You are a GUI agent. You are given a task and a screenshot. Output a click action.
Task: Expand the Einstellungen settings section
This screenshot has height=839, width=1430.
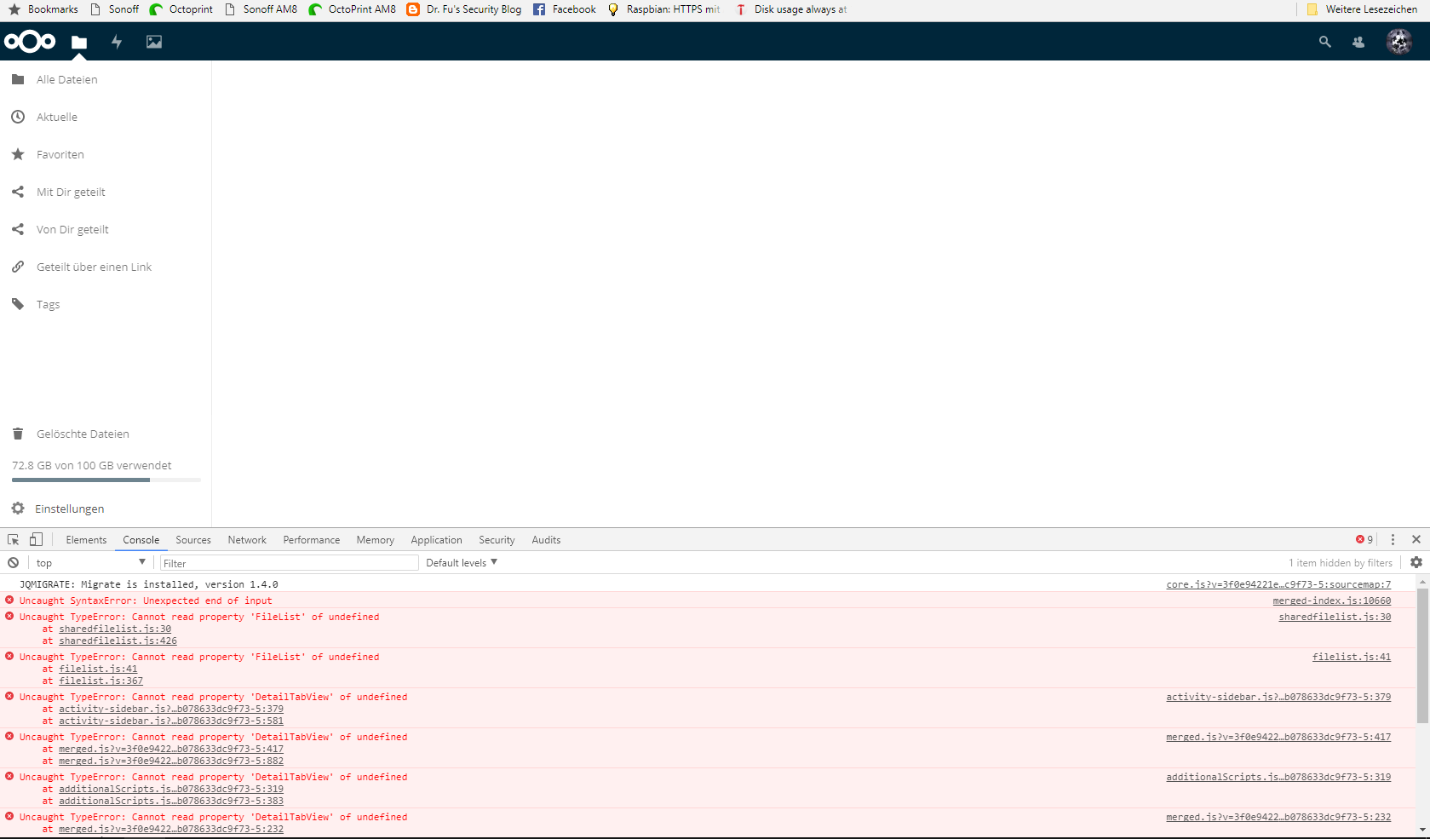pos(69,509)
